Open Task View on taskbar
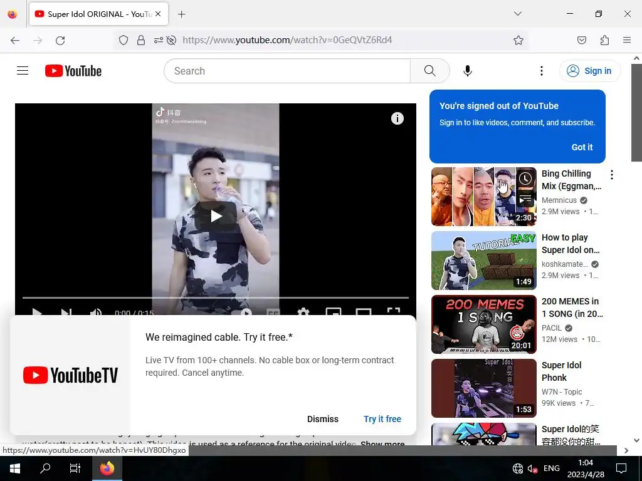Image resolution: width=642 pixels, height=481 pixels. pyautogui.click(x=75, y=468)
